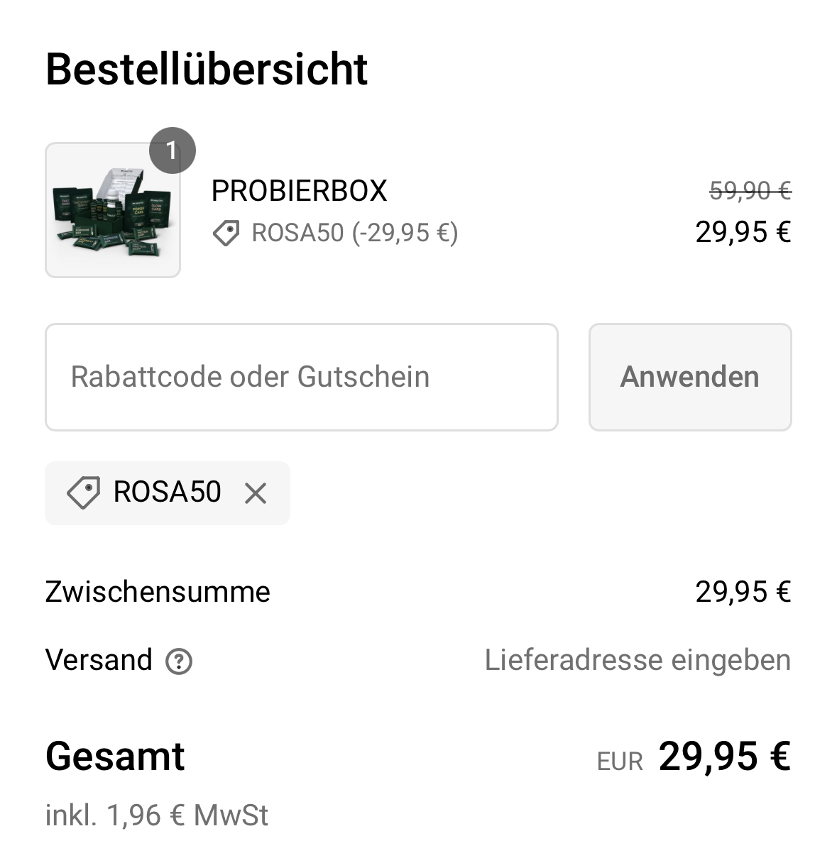837x858 pixels.
Task: Click the Versand help question mark icon
Action: (179, 661)
